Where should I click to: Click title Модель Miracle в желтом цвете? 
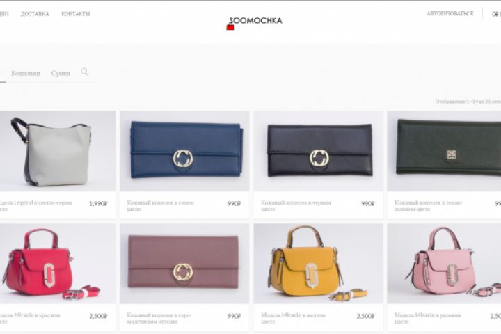point(293,318)
